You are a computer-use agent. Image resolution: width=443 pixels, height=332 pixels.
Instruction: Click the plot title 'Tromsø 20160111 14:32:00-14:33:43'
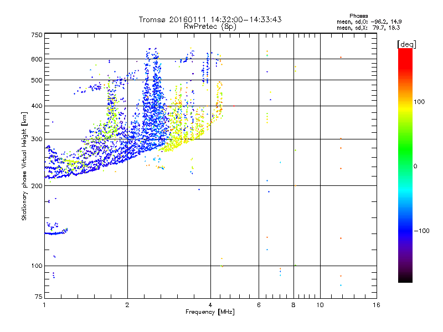tap(210, 19)
